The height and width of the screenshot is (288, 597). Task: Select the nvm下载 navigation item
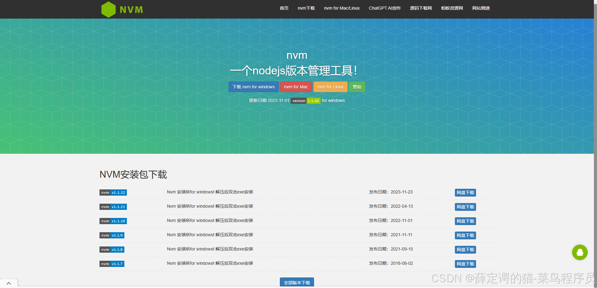coord(306,8)
